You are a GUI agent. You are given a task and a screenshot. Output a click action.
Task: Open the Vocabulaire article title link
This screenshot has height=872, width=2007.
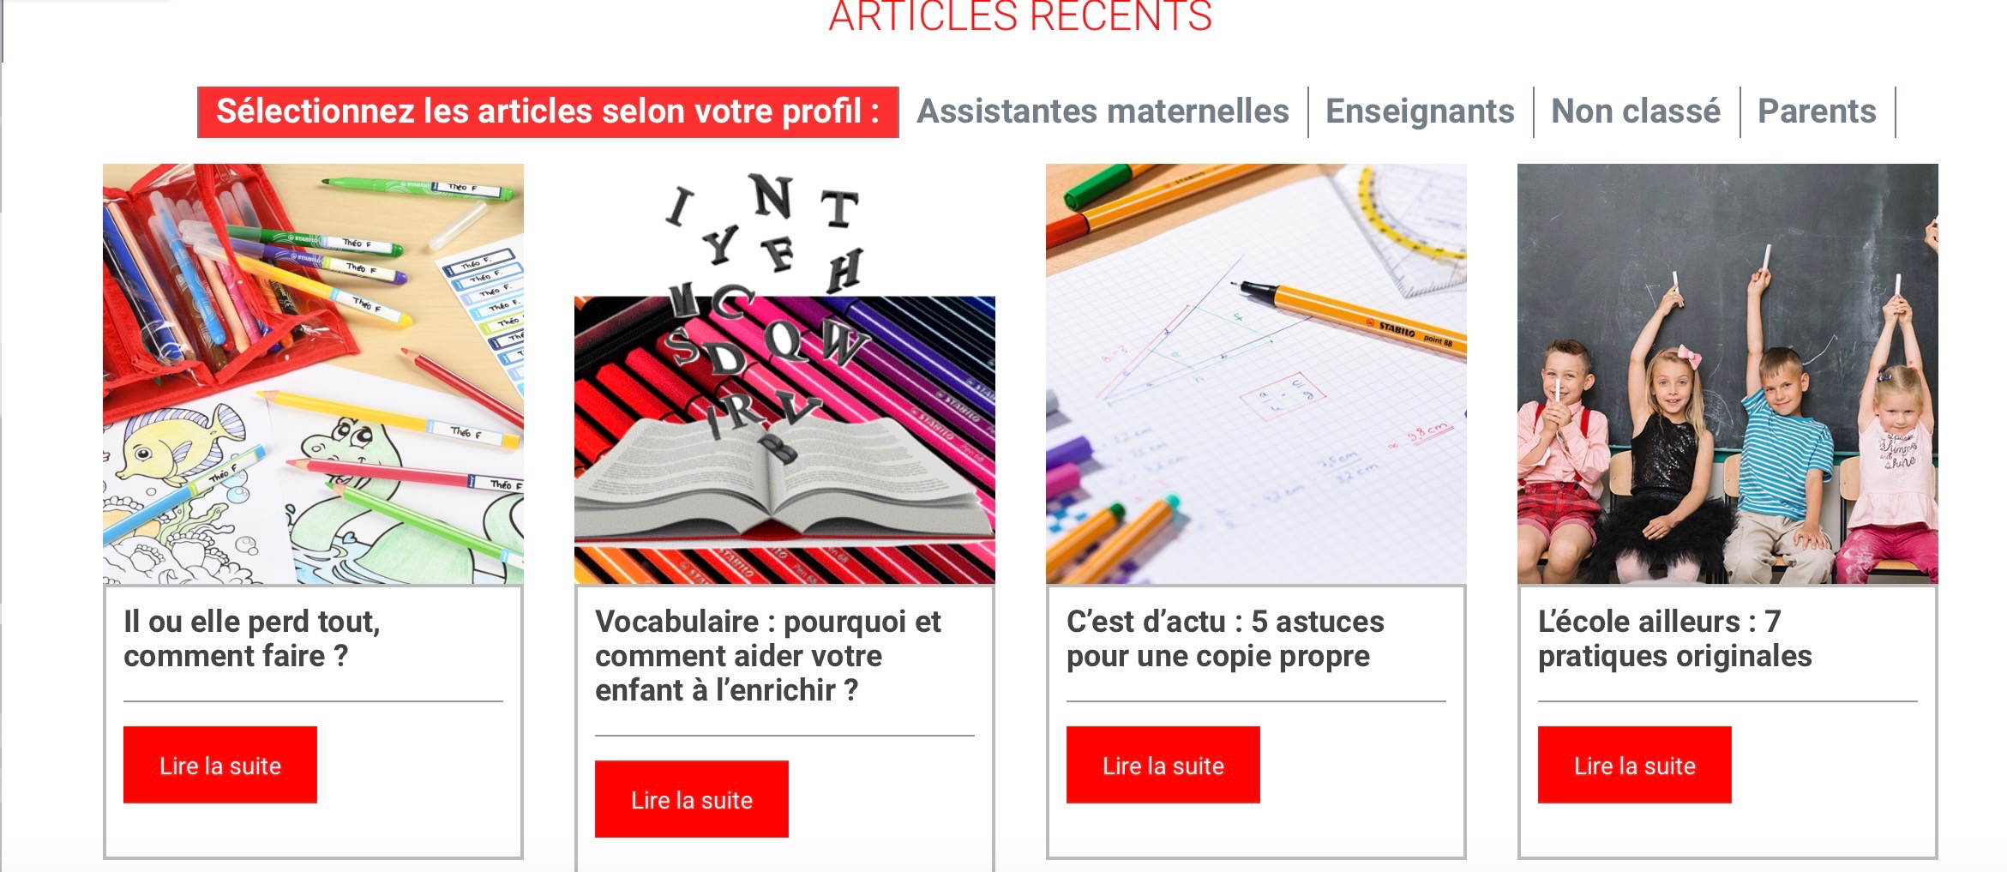768,656
